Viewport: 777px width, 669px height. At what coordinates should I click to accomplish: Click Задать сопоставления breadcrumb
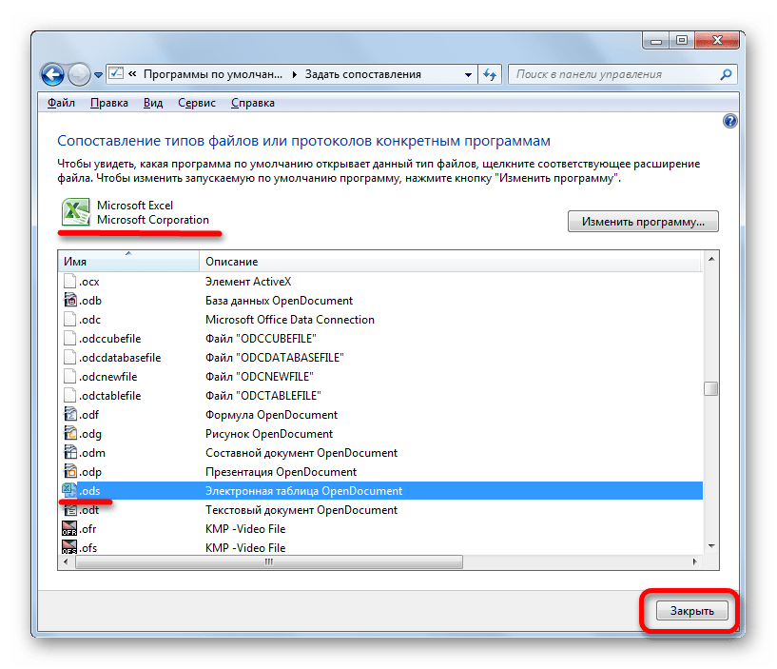point(362,74)
